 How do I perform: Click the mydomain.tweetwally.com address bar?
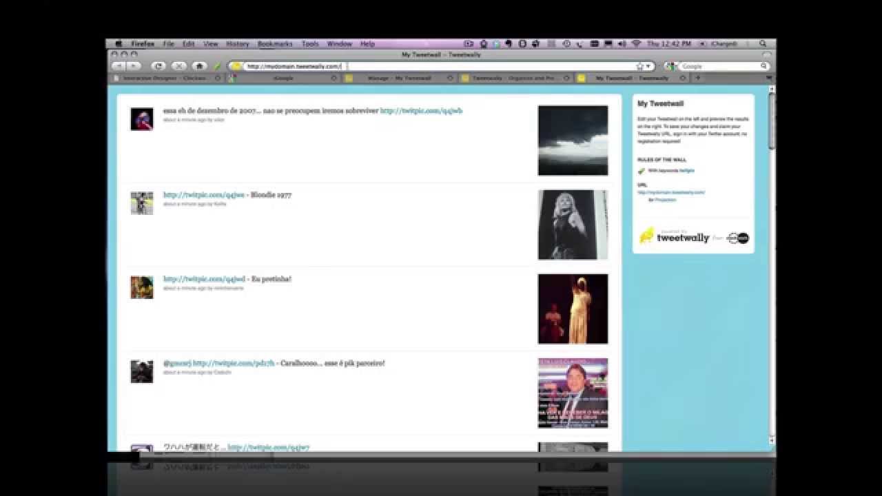440,66
